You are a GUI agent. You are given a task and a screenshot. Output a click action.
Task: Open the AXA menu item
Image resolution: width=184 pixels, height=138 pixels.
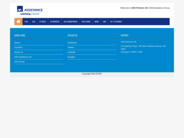coord(34,21)
